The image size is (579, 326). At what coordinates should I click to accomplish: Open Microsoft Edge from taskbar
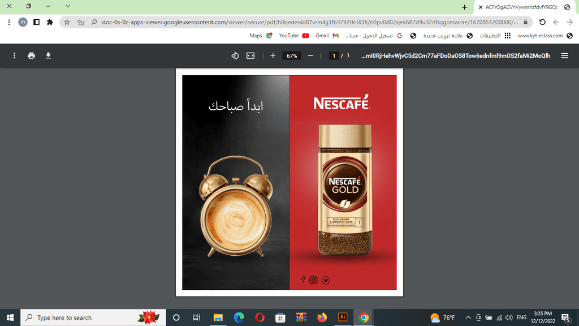pos(239,318)
